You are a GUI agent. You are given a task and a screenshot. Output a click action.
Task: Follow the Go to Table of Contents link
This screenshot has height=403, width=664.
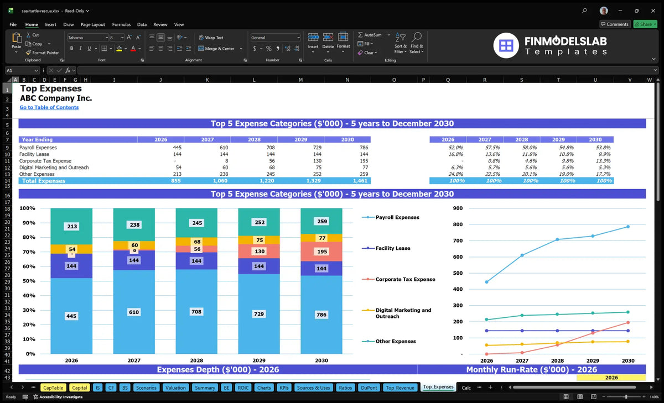click(49, 107)
